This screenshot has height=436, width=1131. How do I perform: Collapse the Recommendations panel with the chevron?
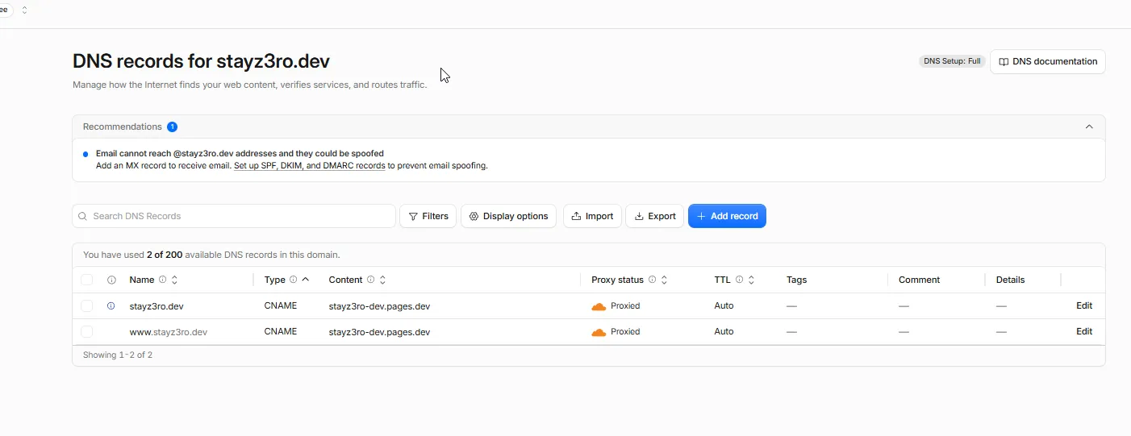[1089, 127]
